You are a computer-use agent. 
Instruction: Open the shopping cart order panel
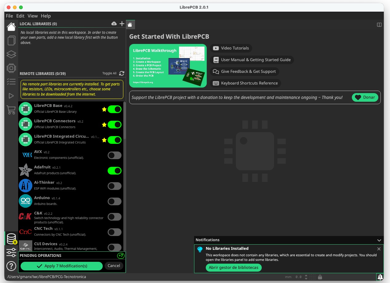(x=11, y=110)
